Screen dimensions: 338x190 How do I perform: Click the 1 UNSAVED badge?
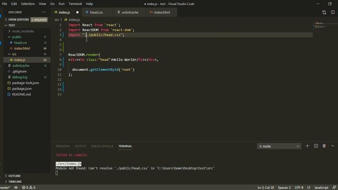(39, 20)
